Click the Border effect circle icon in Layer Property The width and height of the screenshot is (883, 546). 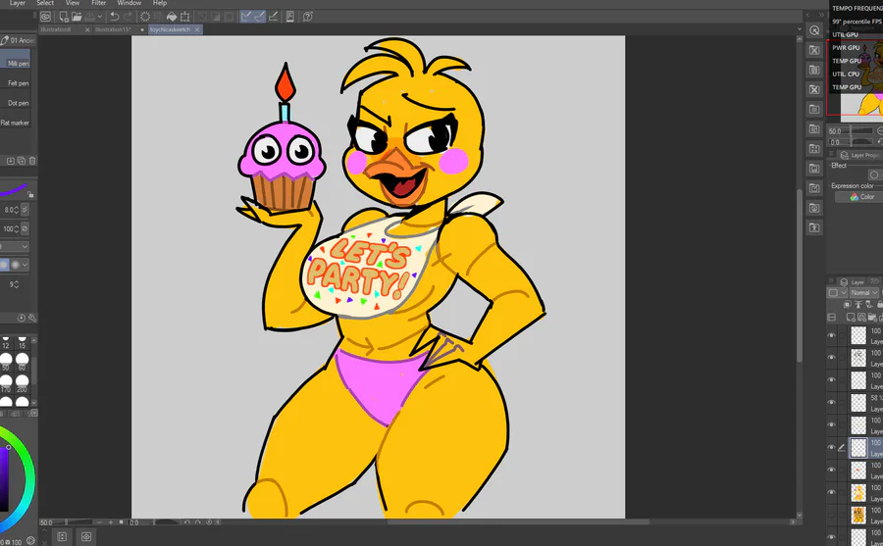tap(874, 174)
